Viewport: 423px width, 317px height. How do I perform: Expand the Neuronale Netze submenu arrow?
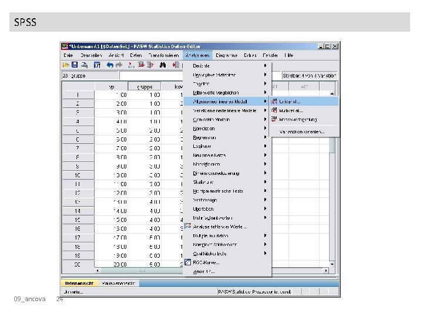(x=265, y=155)
